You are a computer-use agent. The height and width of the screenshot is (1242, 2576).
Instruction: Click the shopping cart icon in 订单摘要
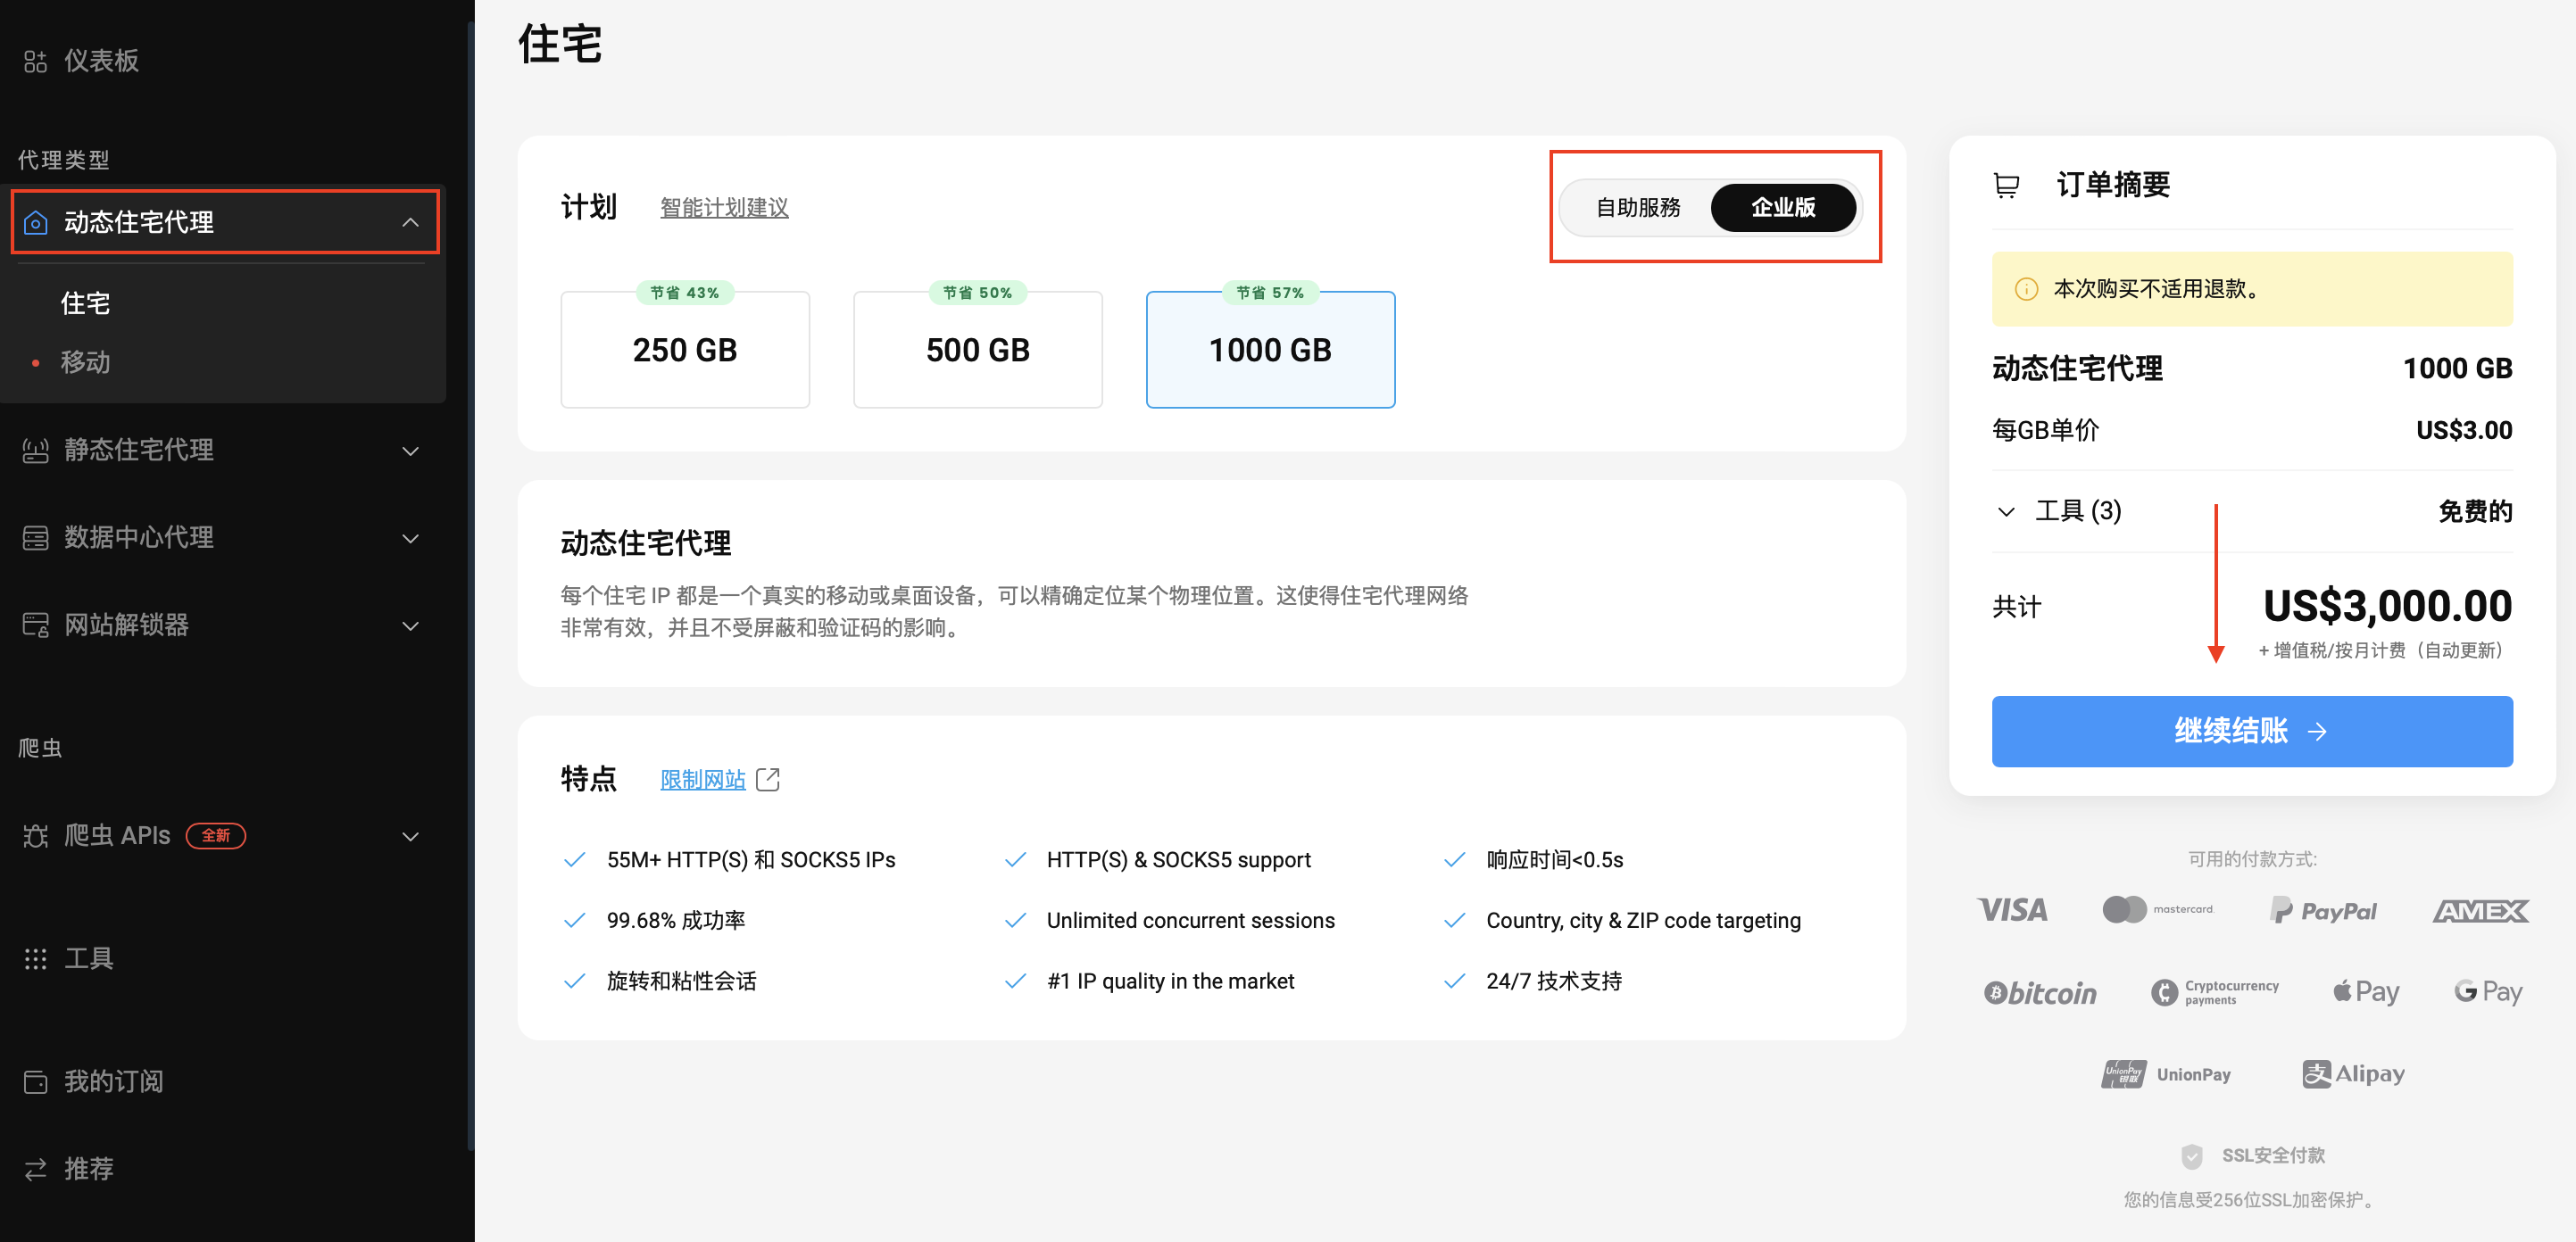coord(2006,185)
